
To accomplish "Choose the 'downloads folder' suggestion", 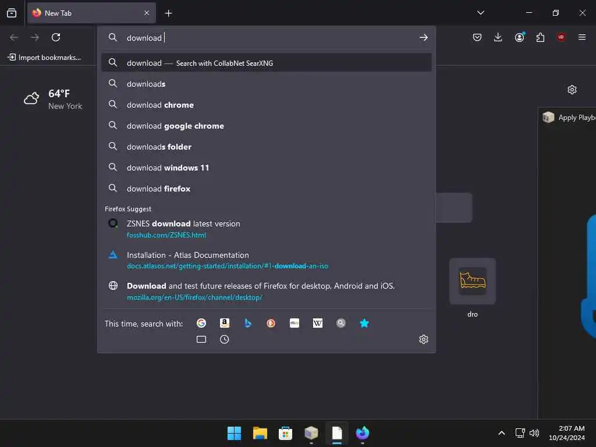I will click(x=267, y=146).
